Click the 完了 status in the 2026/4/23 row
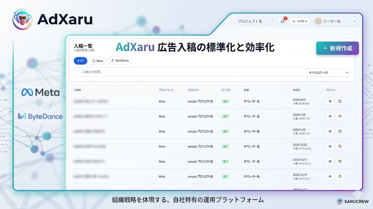This screenshot has width=373, height=209. [226, 101]
